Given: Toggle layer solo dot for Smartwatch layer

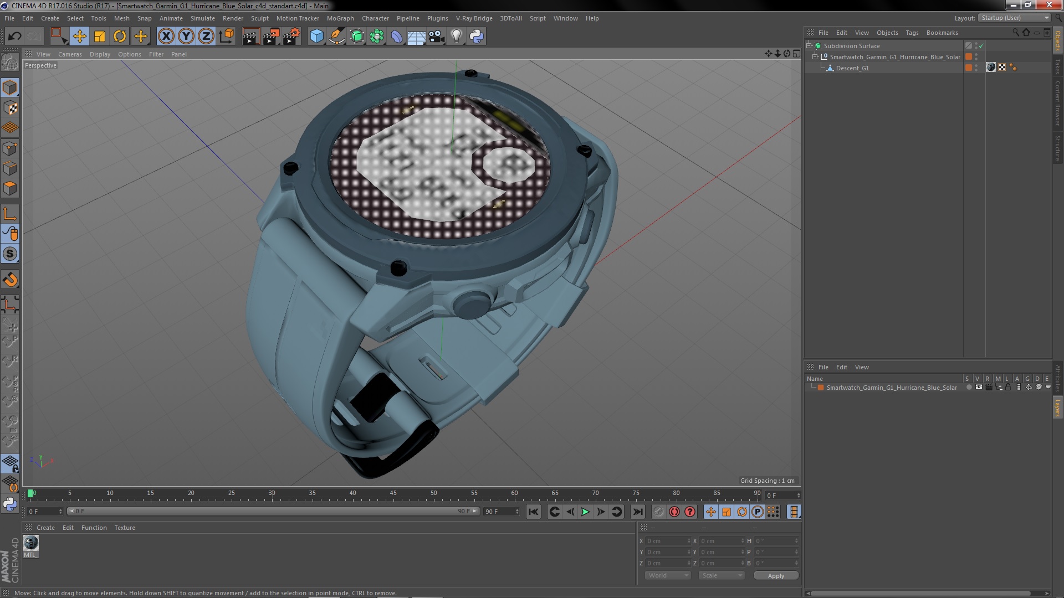Looking at the screenshot, I should [x=969, y=388].
